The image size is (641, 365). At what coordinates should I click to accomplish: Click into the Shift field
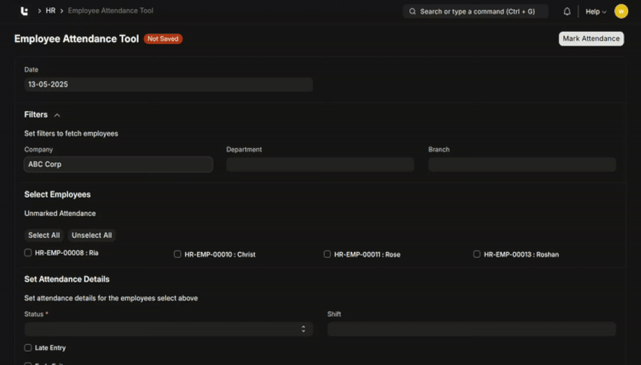(x=471, y=329)
